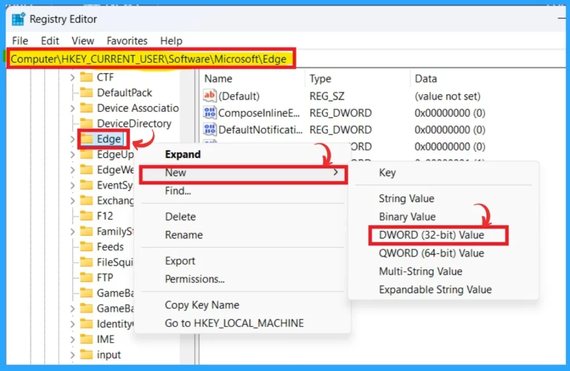Expand the EdgeWe tree node
Screen dimensions: 570x371
click(x=72, y=170)
